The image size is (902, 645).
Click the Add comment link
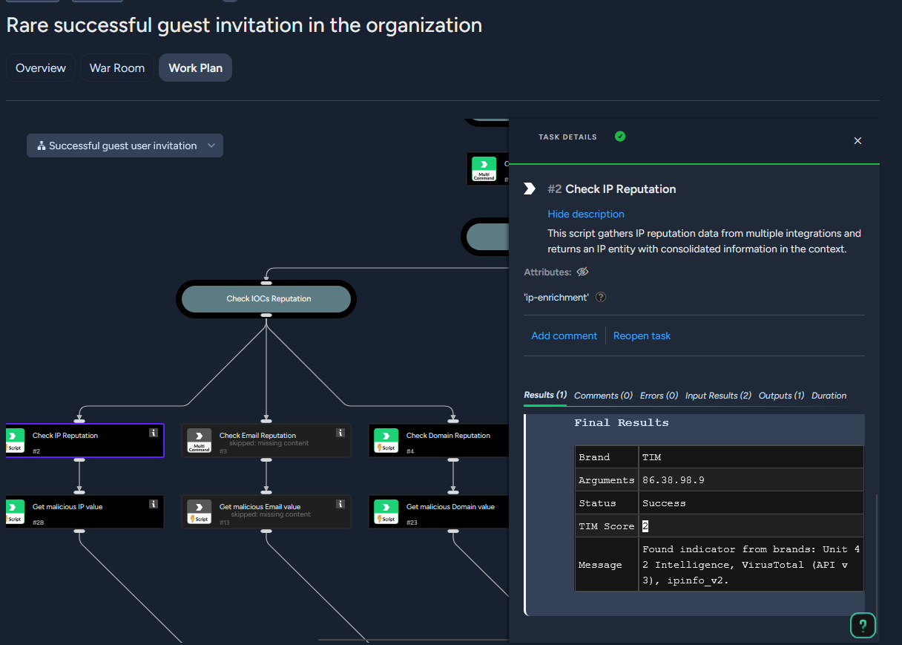pos(564,335)
